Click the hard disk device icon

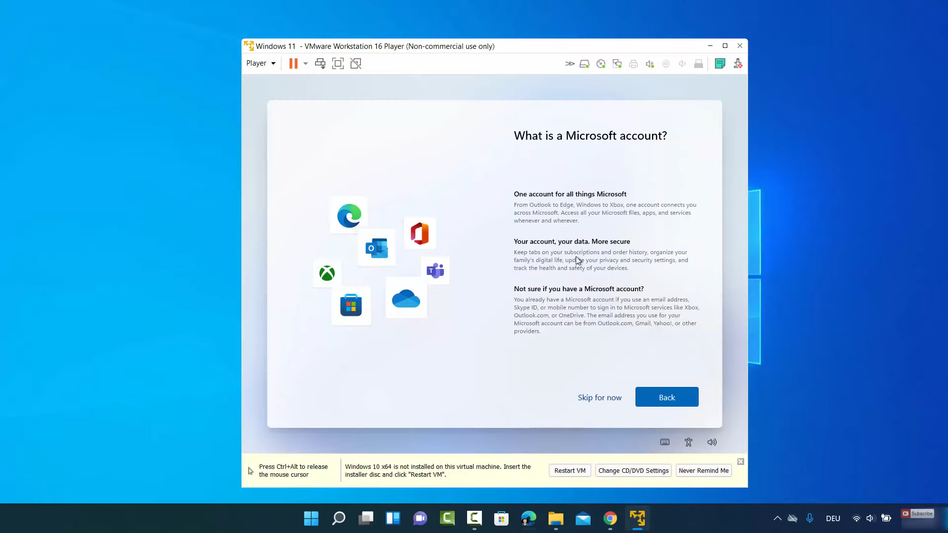(585, 64)
